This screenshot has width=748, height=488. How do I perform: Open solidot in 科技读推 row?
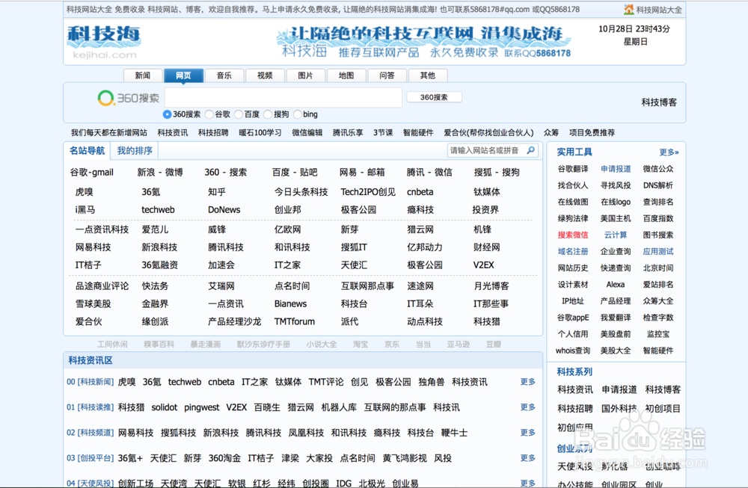[x=164, y=407]
